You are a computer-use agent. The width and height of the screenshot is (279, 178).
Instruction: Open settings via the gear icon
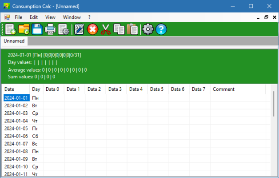click(x=148, y=29)
